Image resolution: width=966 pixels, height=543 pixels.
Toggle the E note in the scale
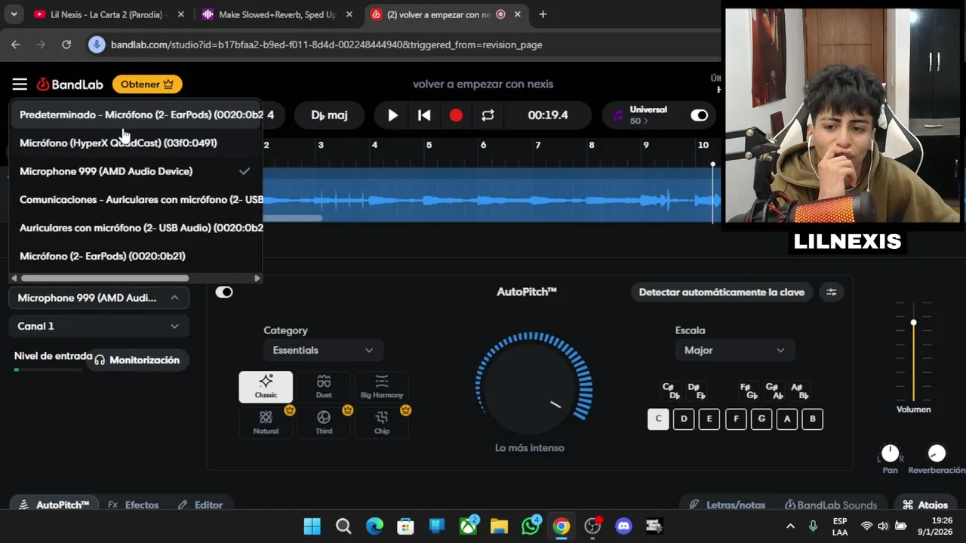tap(709, 419)
